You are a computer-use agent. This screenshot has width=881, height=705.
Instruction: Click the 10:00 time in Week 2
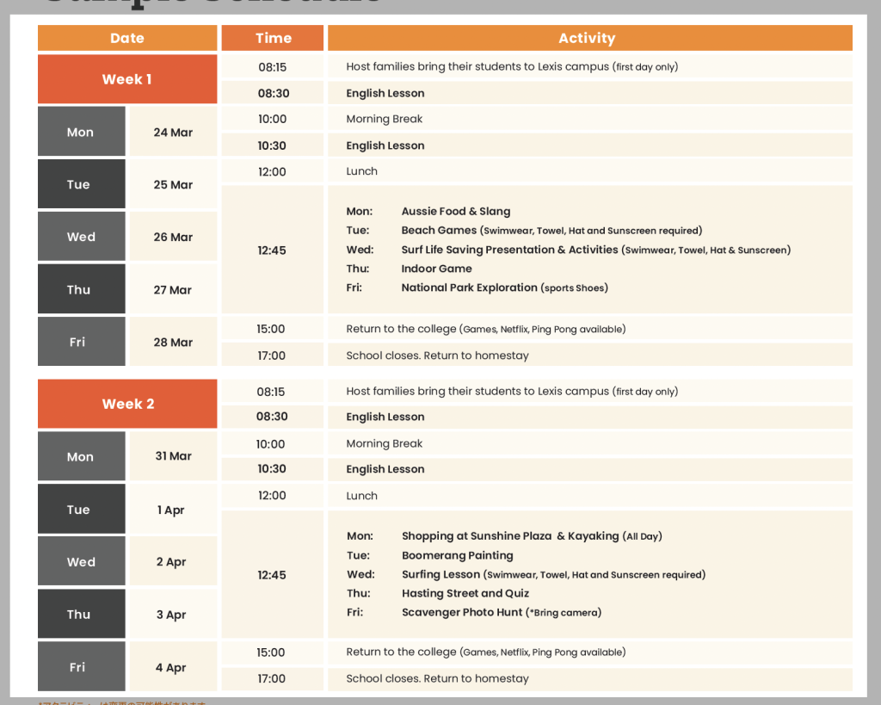pos(270,444)
